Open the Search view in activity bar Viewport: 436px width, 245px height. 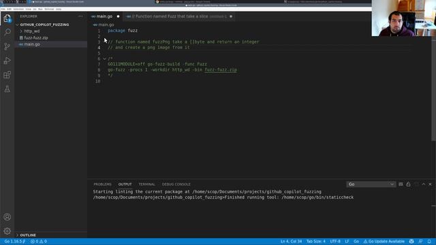pos(7,32)
